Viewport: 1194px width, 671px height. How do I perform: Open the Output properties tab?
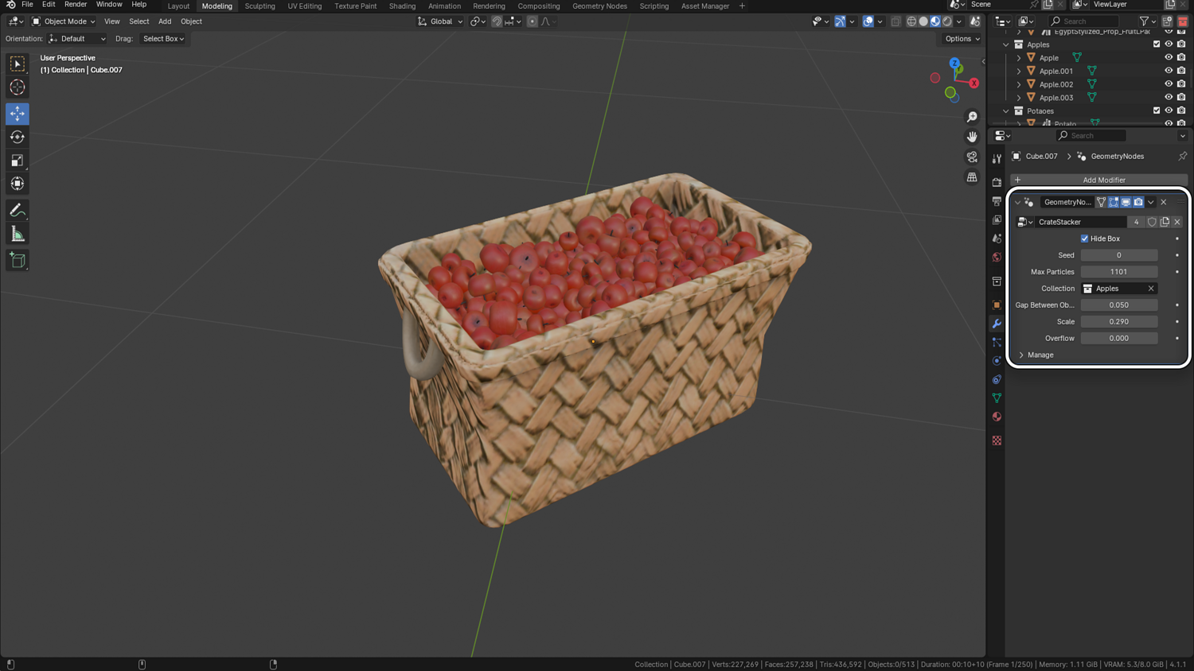(x=997, y=201)
